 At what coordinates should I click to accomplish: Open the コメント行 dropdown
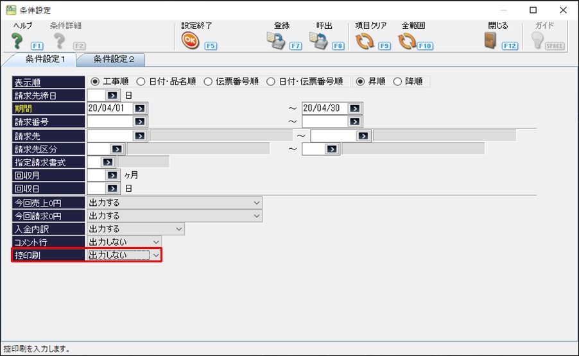156,242
